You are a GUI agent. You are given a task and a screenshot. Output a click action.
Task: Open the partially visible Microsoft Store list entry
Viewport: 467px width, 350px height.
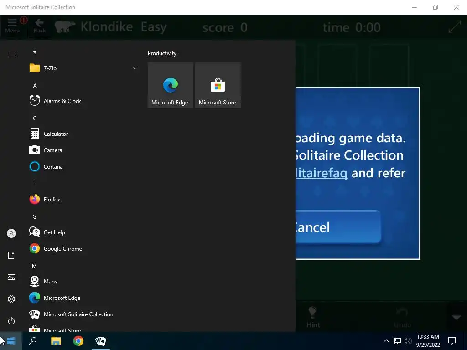pos(83,328)
